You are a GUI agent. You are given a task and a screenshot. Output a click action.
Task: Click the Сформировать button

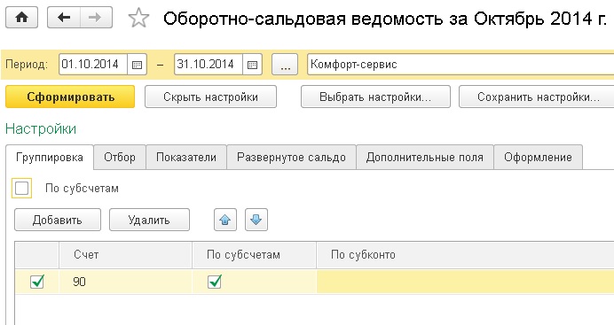tap(70, 97)
